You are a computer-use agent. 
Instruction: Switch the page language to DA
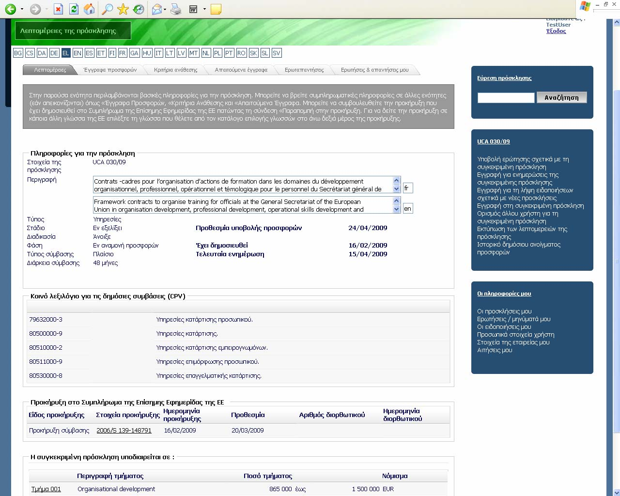[x=42, y=53]
